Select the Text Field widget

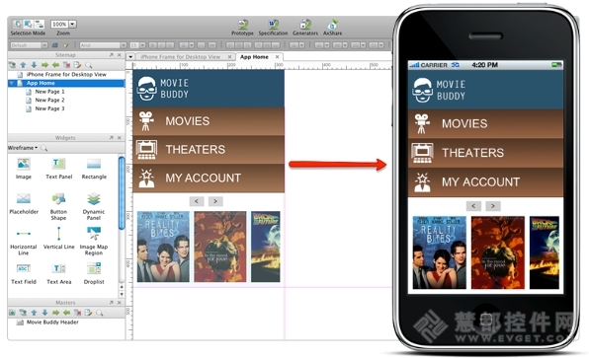click(24, 274)
